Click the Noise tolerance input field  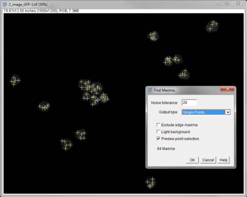click(189, 103)
